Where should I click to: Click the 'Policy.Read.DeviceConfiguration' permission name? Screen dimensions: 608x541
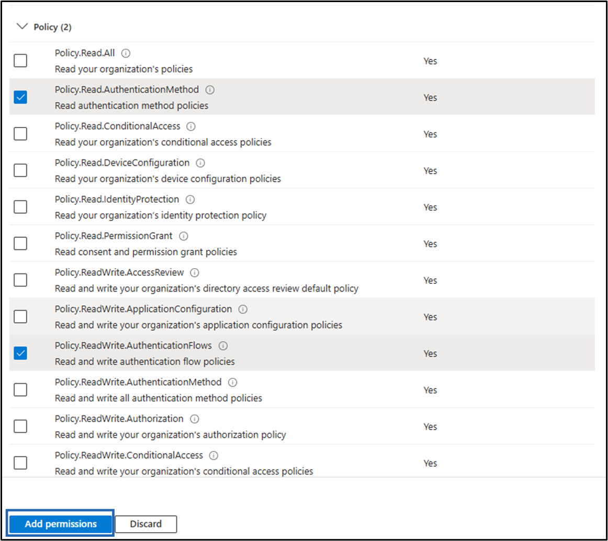coord(122,163)
